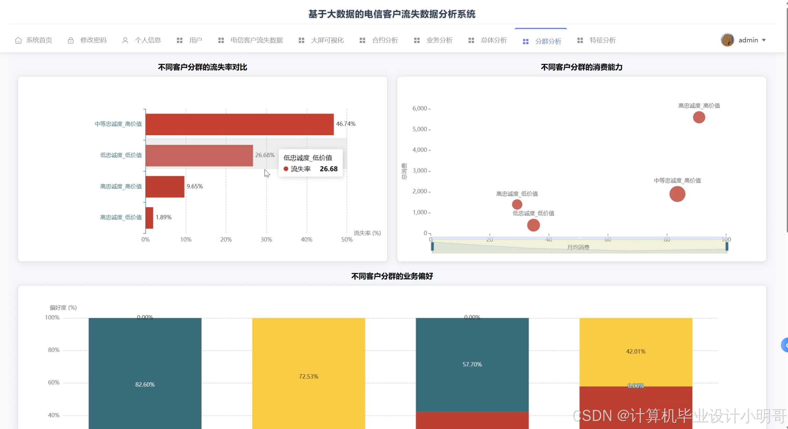Image resolution: width=788 pixels, height=429 pixels.
Task: Click the blue floating icon at right edge
Action: [785, 345]
